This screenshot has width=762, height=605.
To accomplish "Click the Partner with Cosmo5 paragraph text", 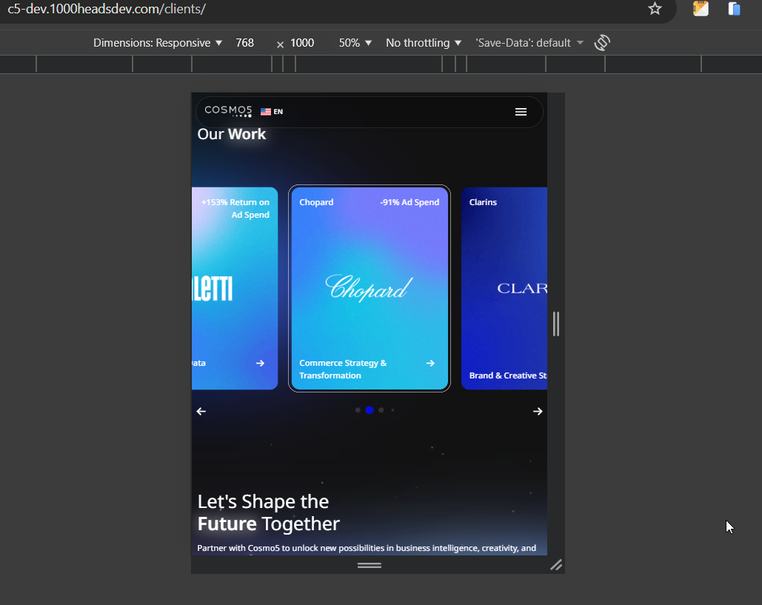I will [367, 548].
